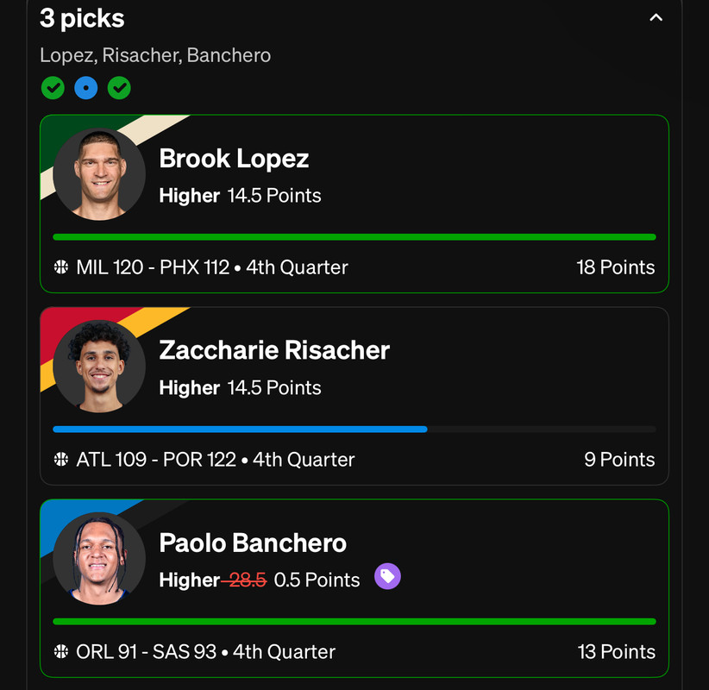Select the Brook Lopez player name

234,159
